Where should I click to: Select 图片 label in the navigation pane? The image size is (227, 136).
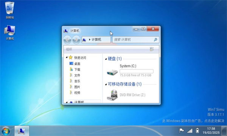(77, 87)
